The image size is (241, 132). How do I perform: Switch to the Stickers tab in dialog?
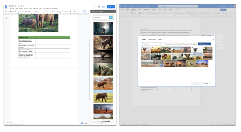click(160, 39)
